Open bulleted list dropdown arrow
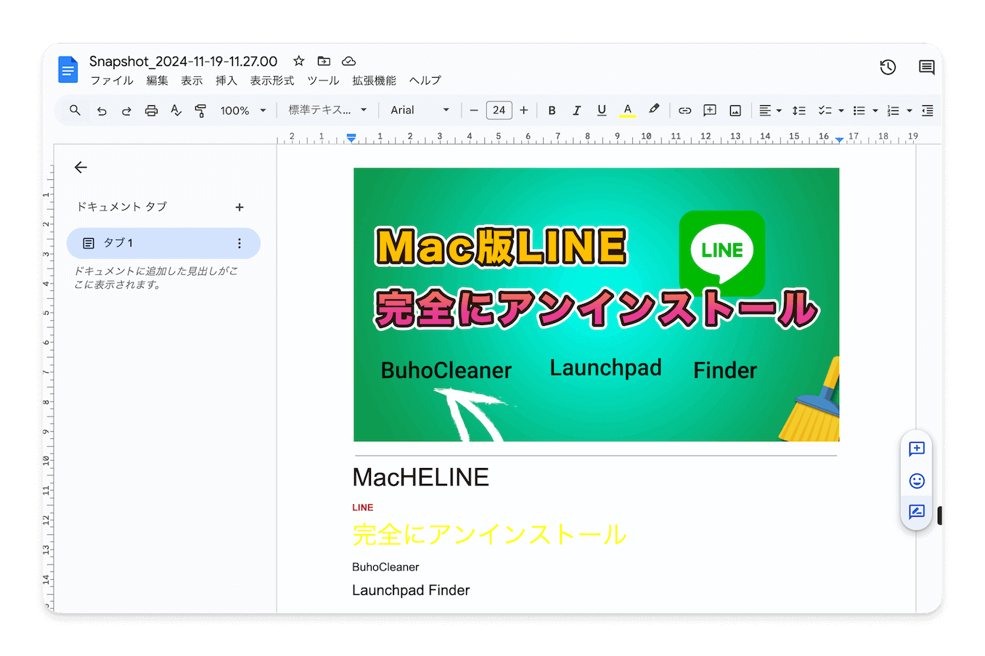Screen dimensions: 985x656 tap(875, 111)
